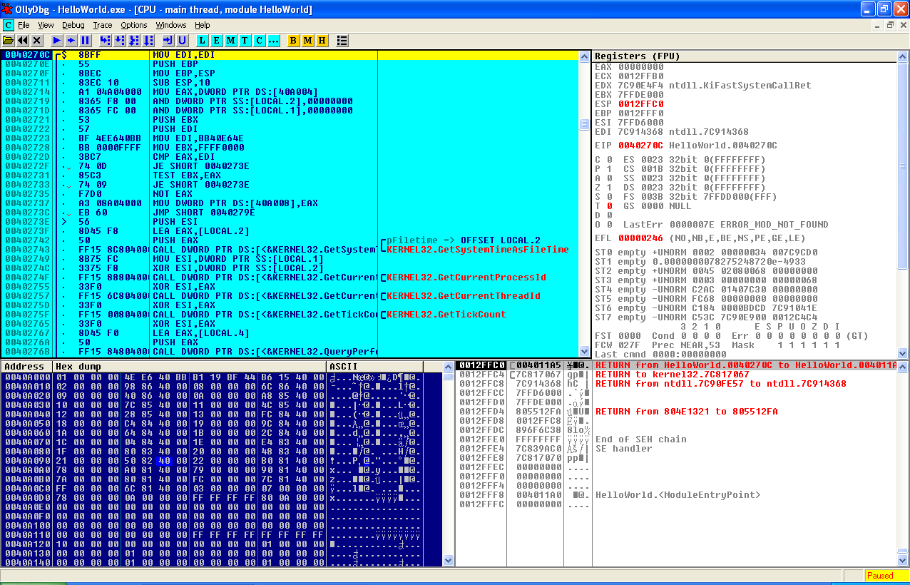Screen dimensions: 910x585
Task: Open the Debug menu
Action: coord(73,25)
